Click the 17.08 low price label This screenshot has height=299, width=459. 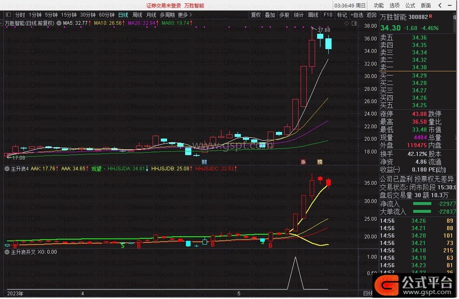tap(19, 158)
